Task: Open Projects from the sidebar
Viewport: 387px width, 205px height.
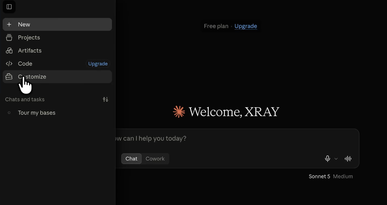Action: point(57,38)
